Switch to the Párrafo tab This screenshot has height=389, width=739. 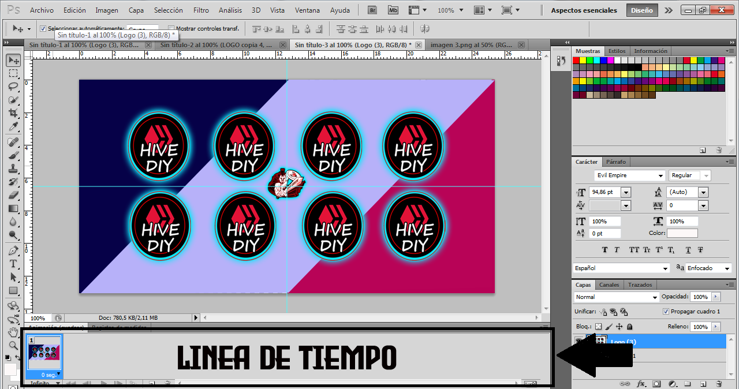point(615,162)
